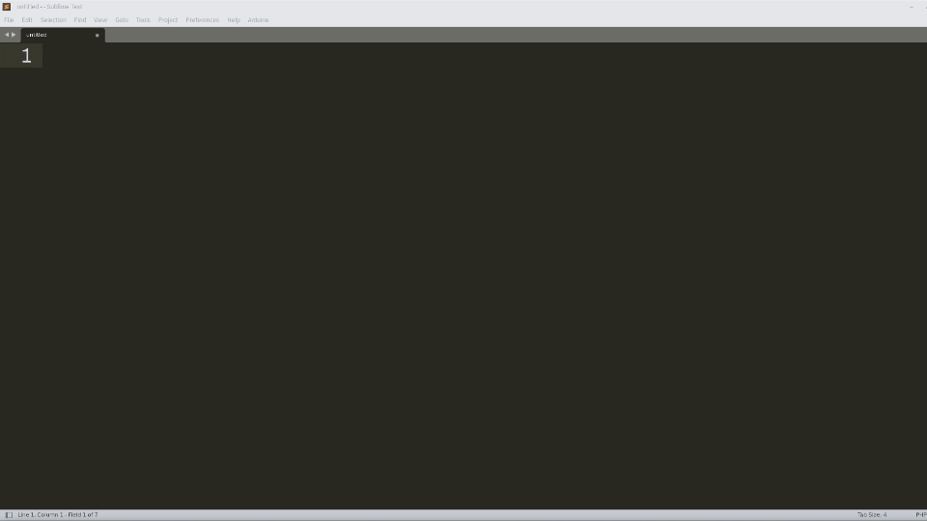Open the File menu
The image size is (927, 521).
click(x=9, y=20)
